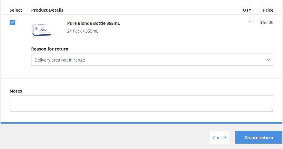283x149 pixels.
Task: Click the Notes field label
Action: (x=16, y=91)
